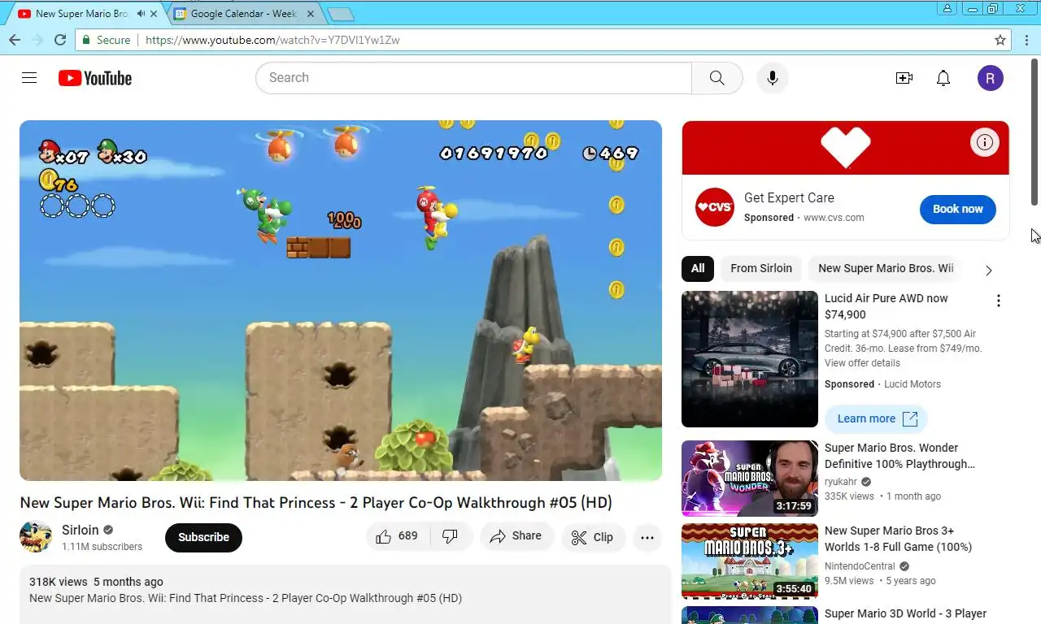Like the video with thumbs-up 689
This screenshot has height=624, width=1041.
397,536
